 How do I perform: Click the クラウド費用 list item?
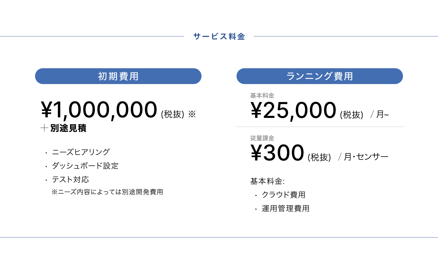pos(284,195)
